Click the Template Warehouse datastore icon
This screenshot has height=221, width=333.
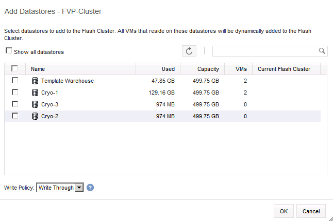coord(35,81)
